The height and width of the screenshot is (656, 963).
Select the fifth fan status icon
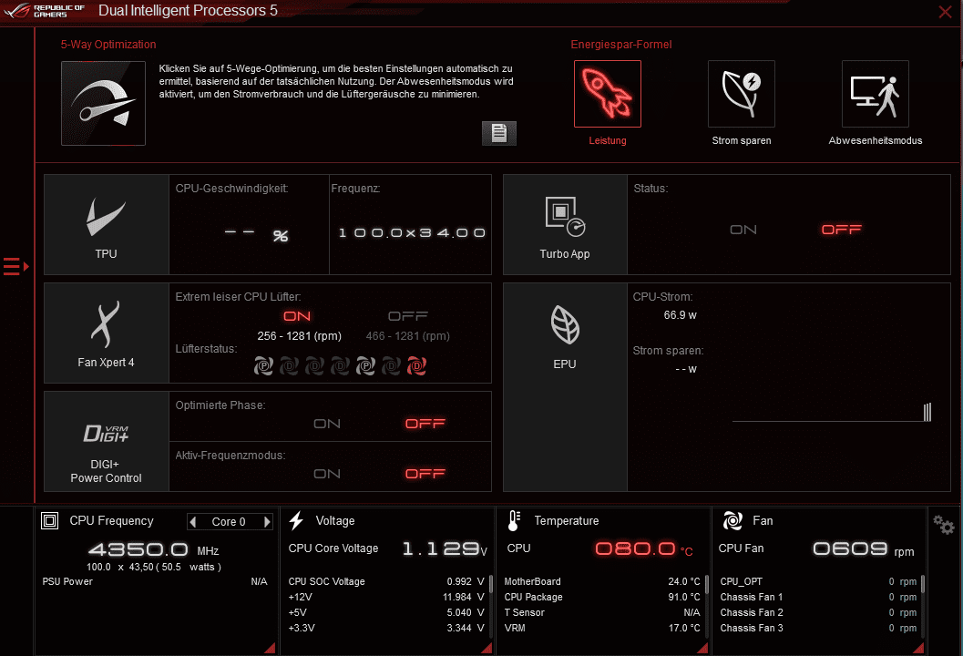pyautogui.click(x=365, y=366)
